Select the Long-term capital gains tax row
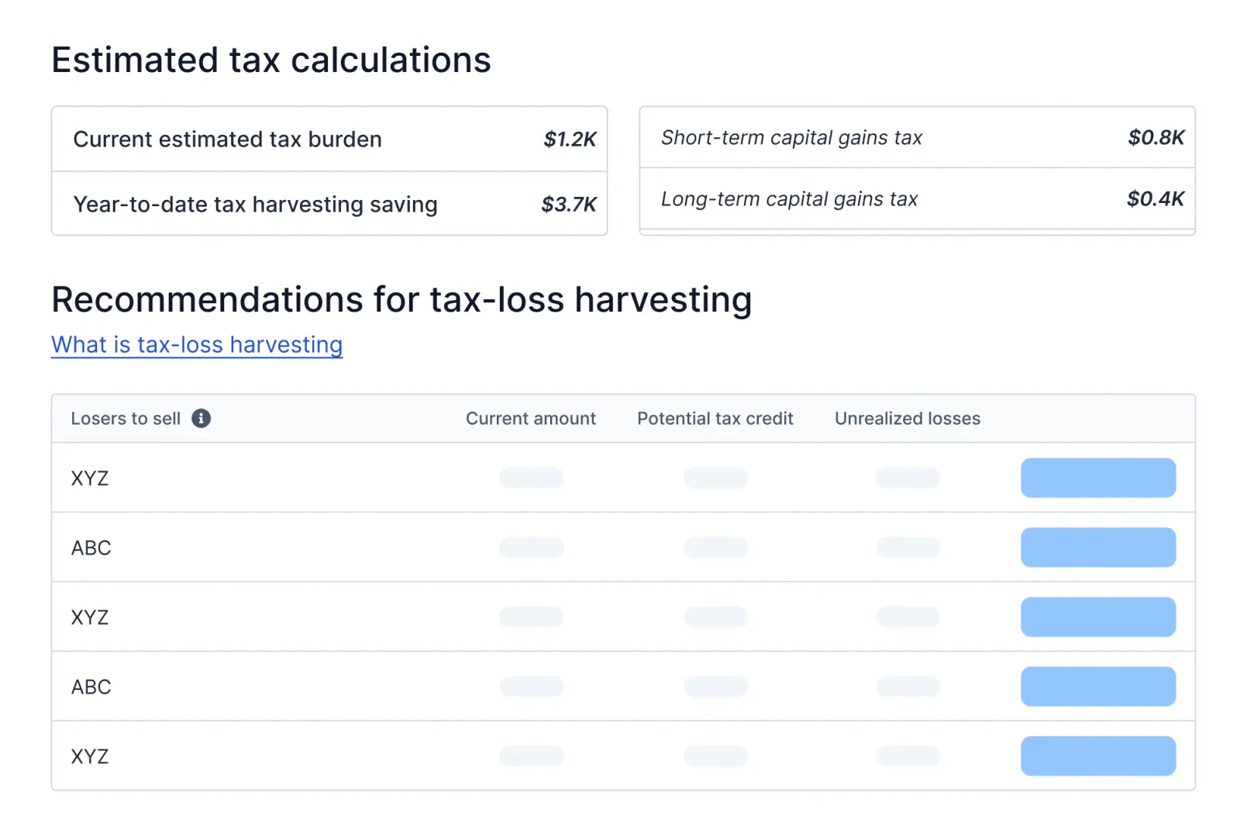The height and width of the screenshot is (837, 1247). [917, 199]
